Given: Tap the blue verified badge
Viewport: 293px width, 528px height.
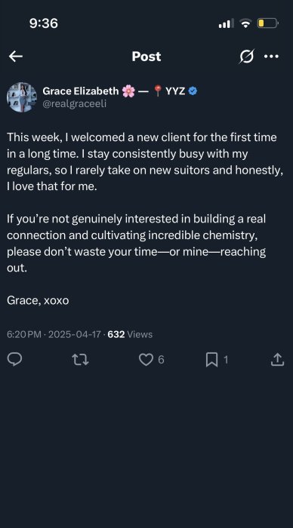Looking at the screenshot, I should pos(193,91).
